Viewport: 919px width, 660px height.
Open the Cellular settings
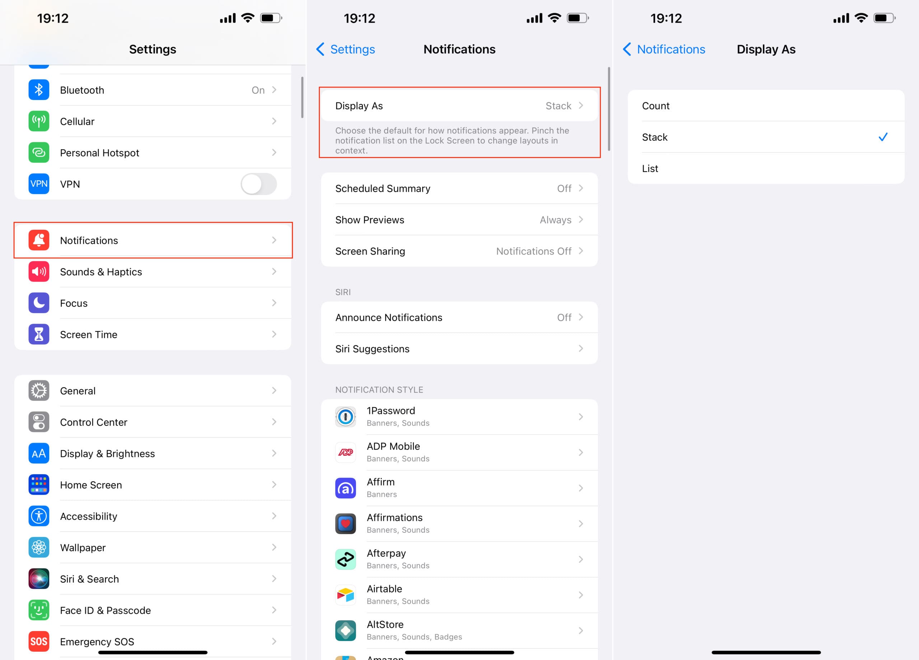(153, 121)
